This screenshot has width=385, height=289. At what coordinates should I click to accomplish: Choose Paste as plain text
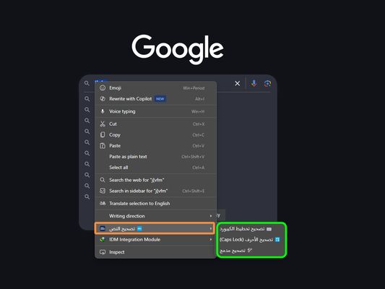[155, 157]
